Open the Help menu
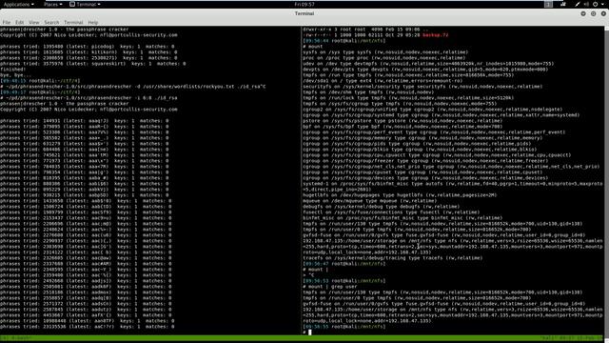This screenshot has width=609, height=343. coord(93,23)
